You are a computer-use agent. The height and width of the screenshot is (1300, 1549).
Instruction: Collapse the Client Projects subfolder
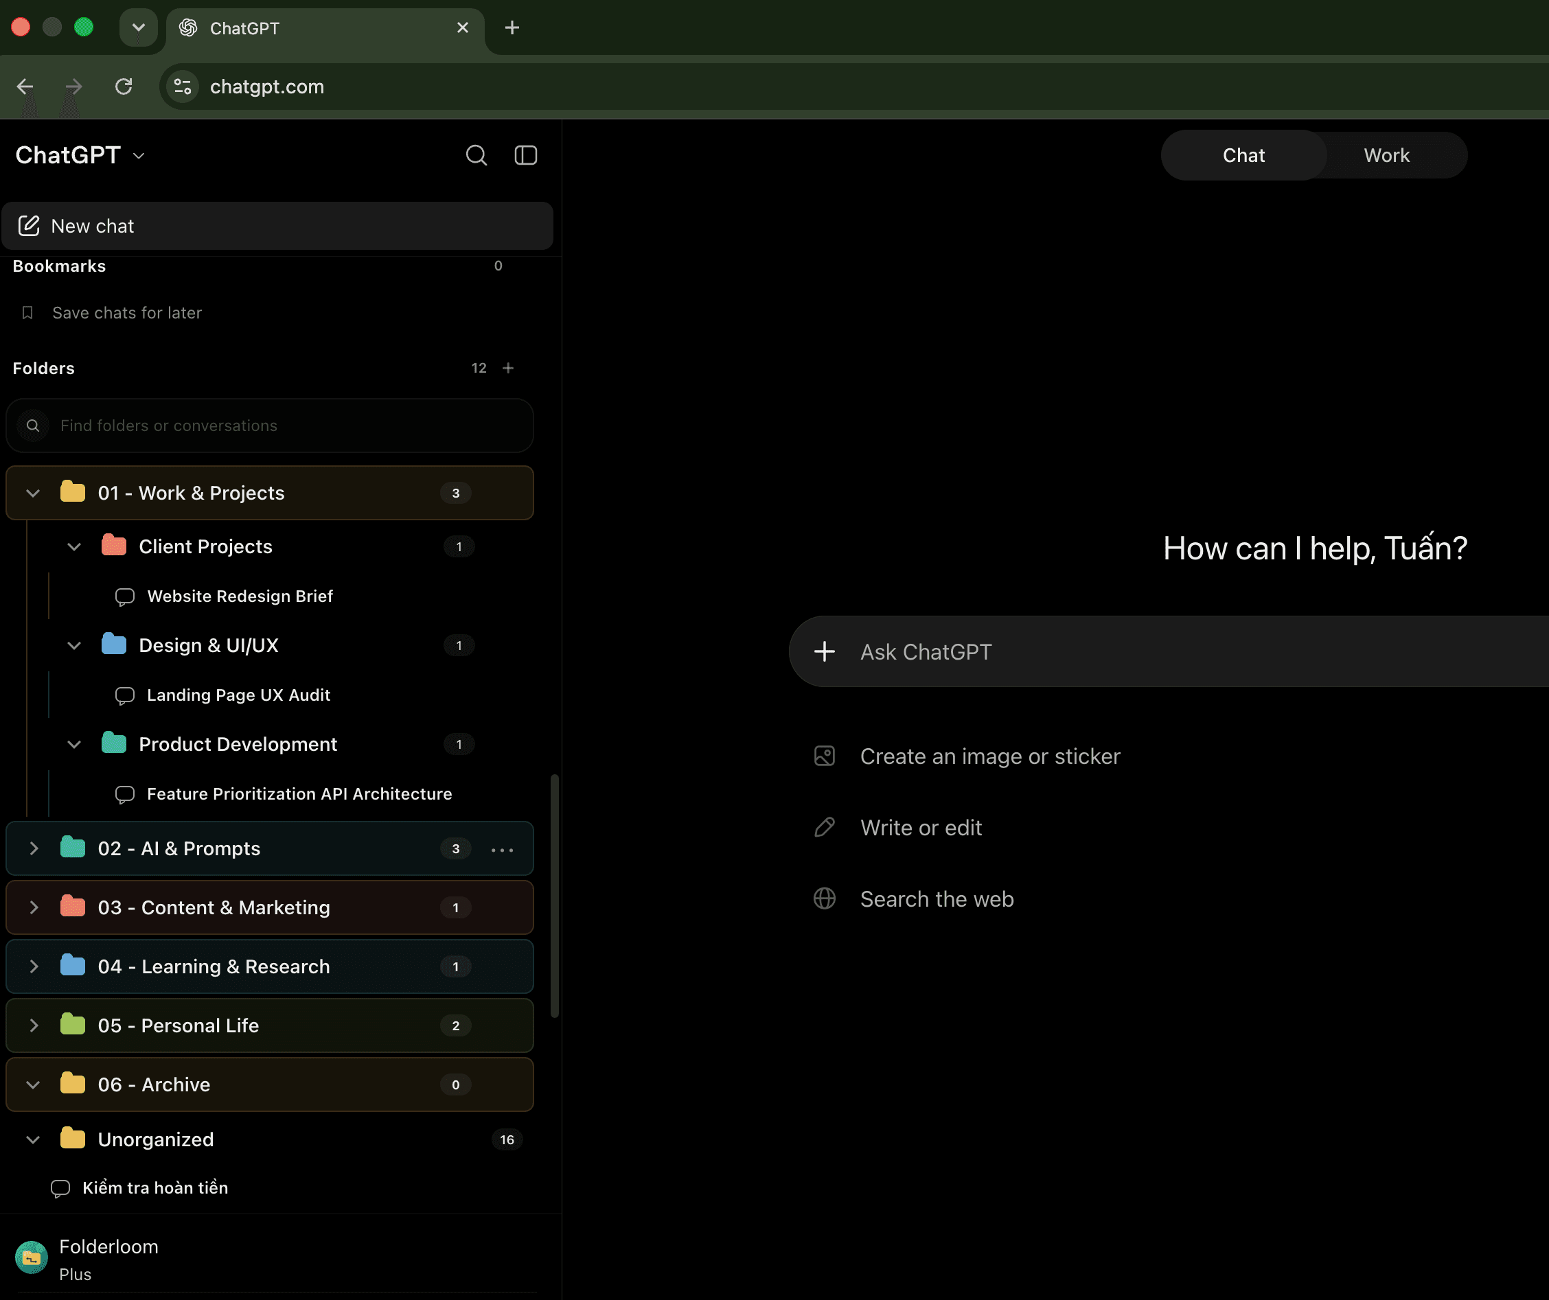point(75,546)
